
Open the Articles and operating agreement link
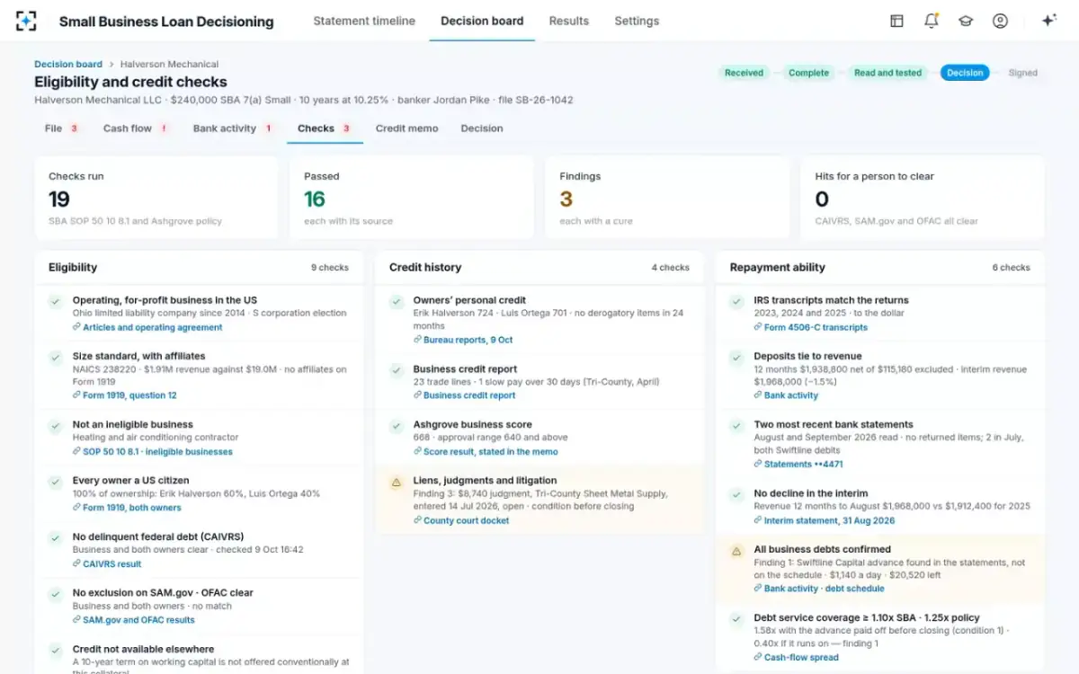click(x=152, y=327)
